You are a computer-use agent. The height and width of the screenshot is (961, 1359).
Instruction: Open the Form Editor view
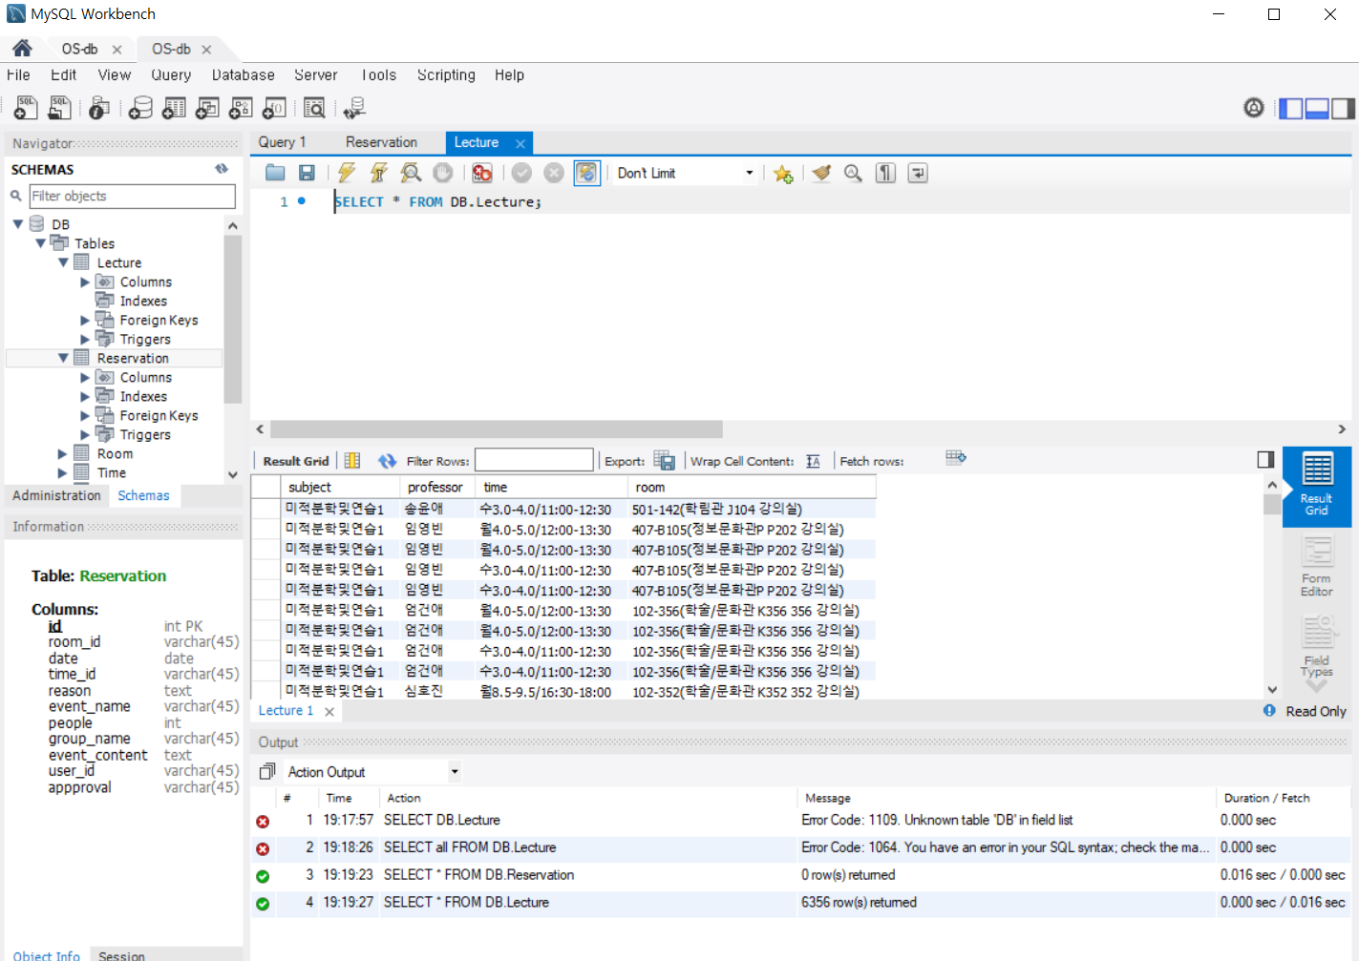tap(1316, 566)
